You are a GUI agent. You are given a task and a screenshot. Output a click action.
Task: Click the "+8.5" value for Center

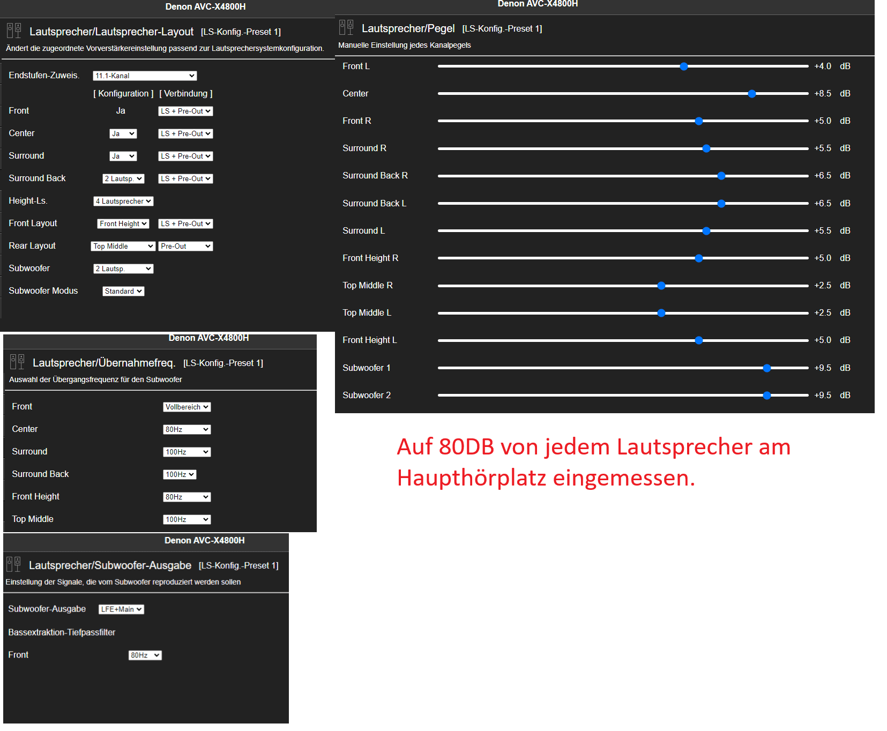pos(823,93)
